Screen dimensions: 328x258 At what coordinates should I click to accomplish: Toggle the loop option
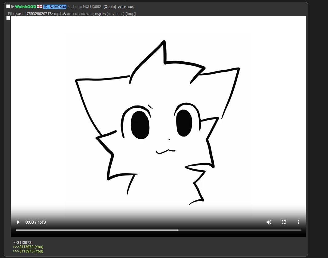point(130,14)
